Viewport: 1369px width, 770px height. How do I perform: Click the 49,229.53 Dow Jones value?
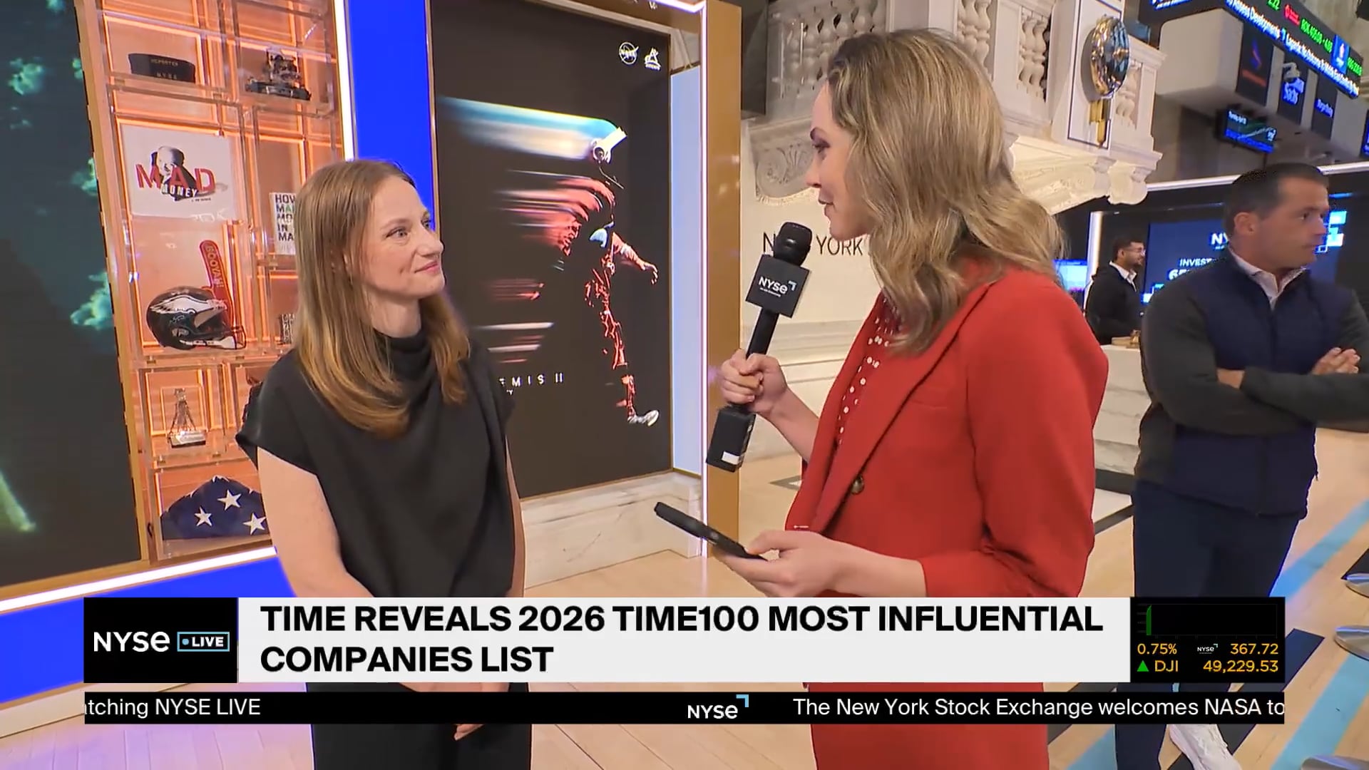point(1241,667)
